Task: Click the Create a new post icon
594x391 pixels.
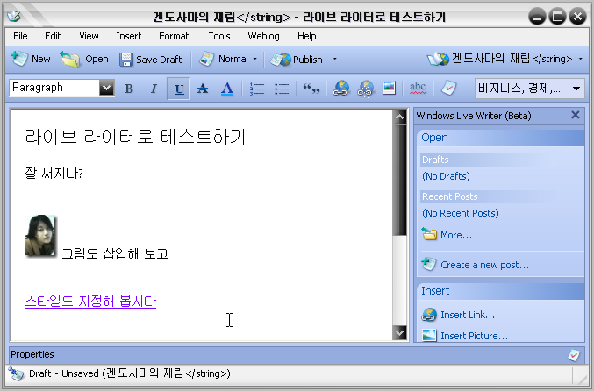Action: click(x=428, y=264)
